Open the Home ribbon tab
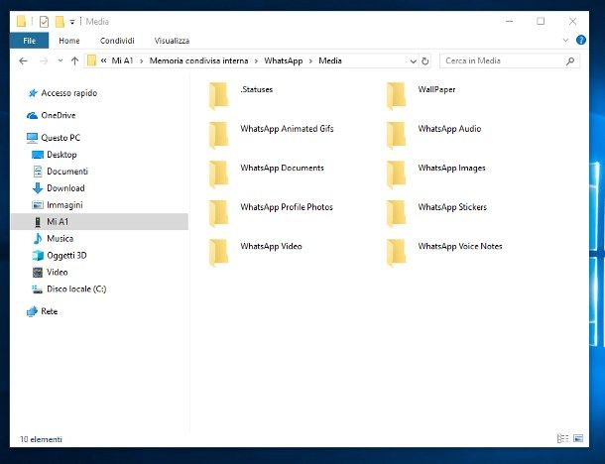This screenshot has width=605, height=464. click(x=69, y=41)
